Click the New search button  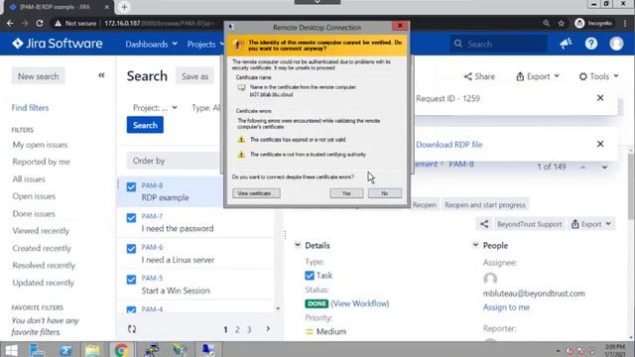tap(38, 76)
